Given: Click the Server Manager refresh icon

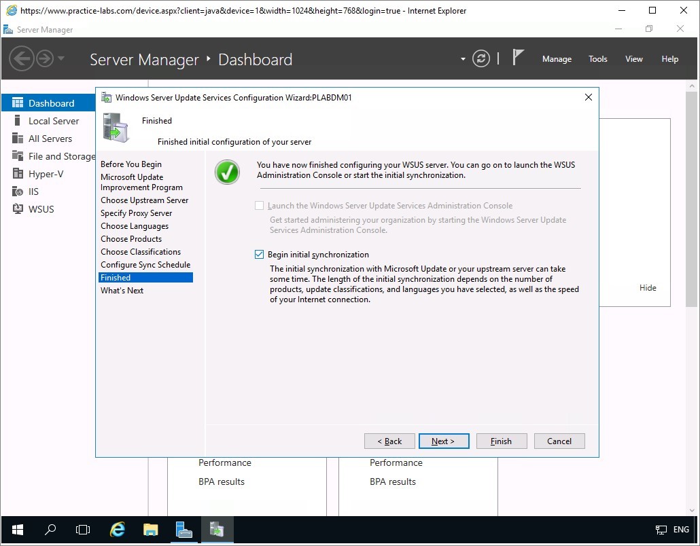Looking at the screenshot, I should pyautogui.click(x=481, y=59).
